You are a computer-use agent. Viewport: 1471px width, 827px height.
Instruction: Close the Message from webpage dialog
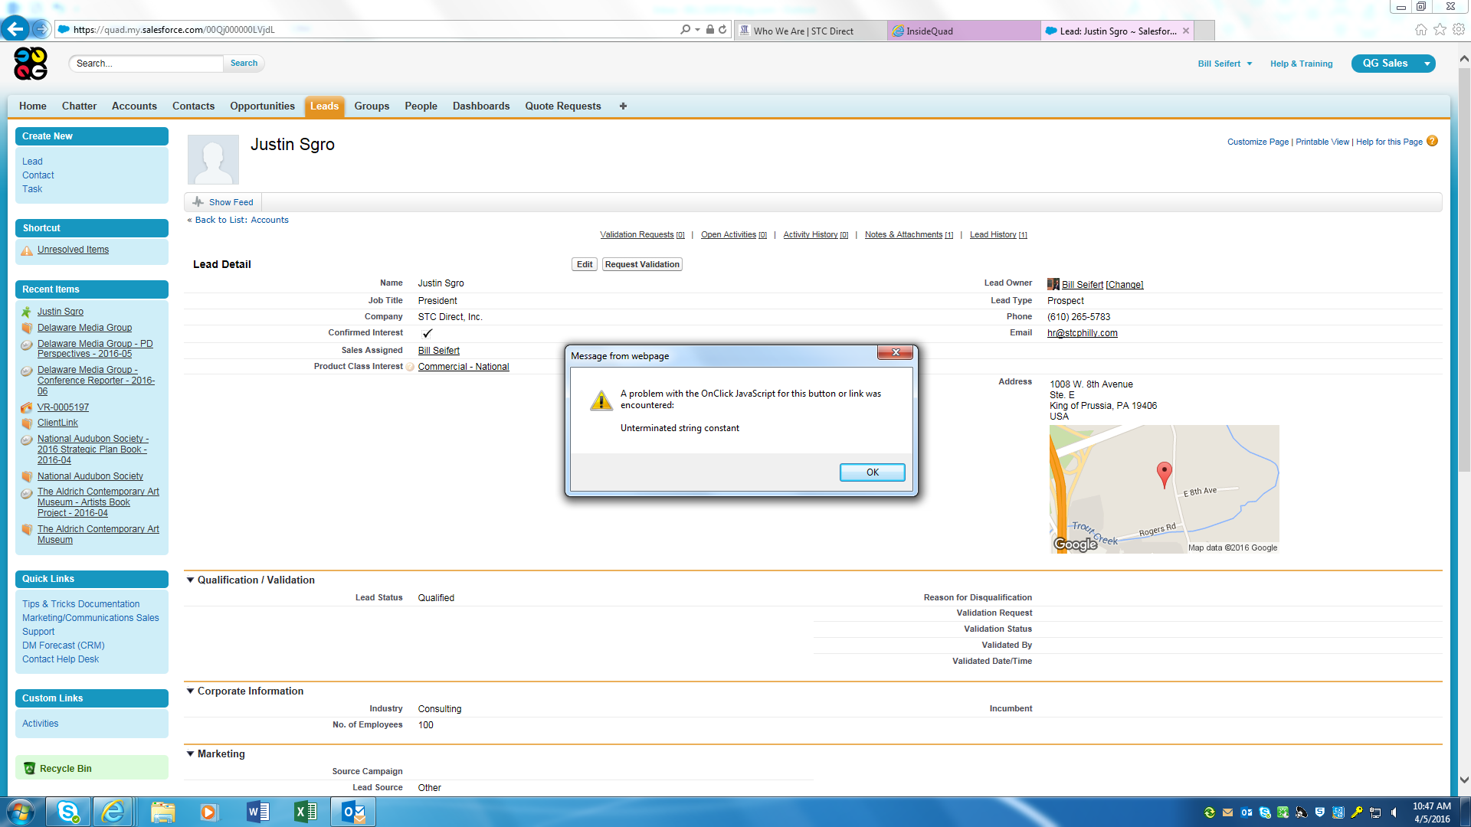(x=895, y=352)
